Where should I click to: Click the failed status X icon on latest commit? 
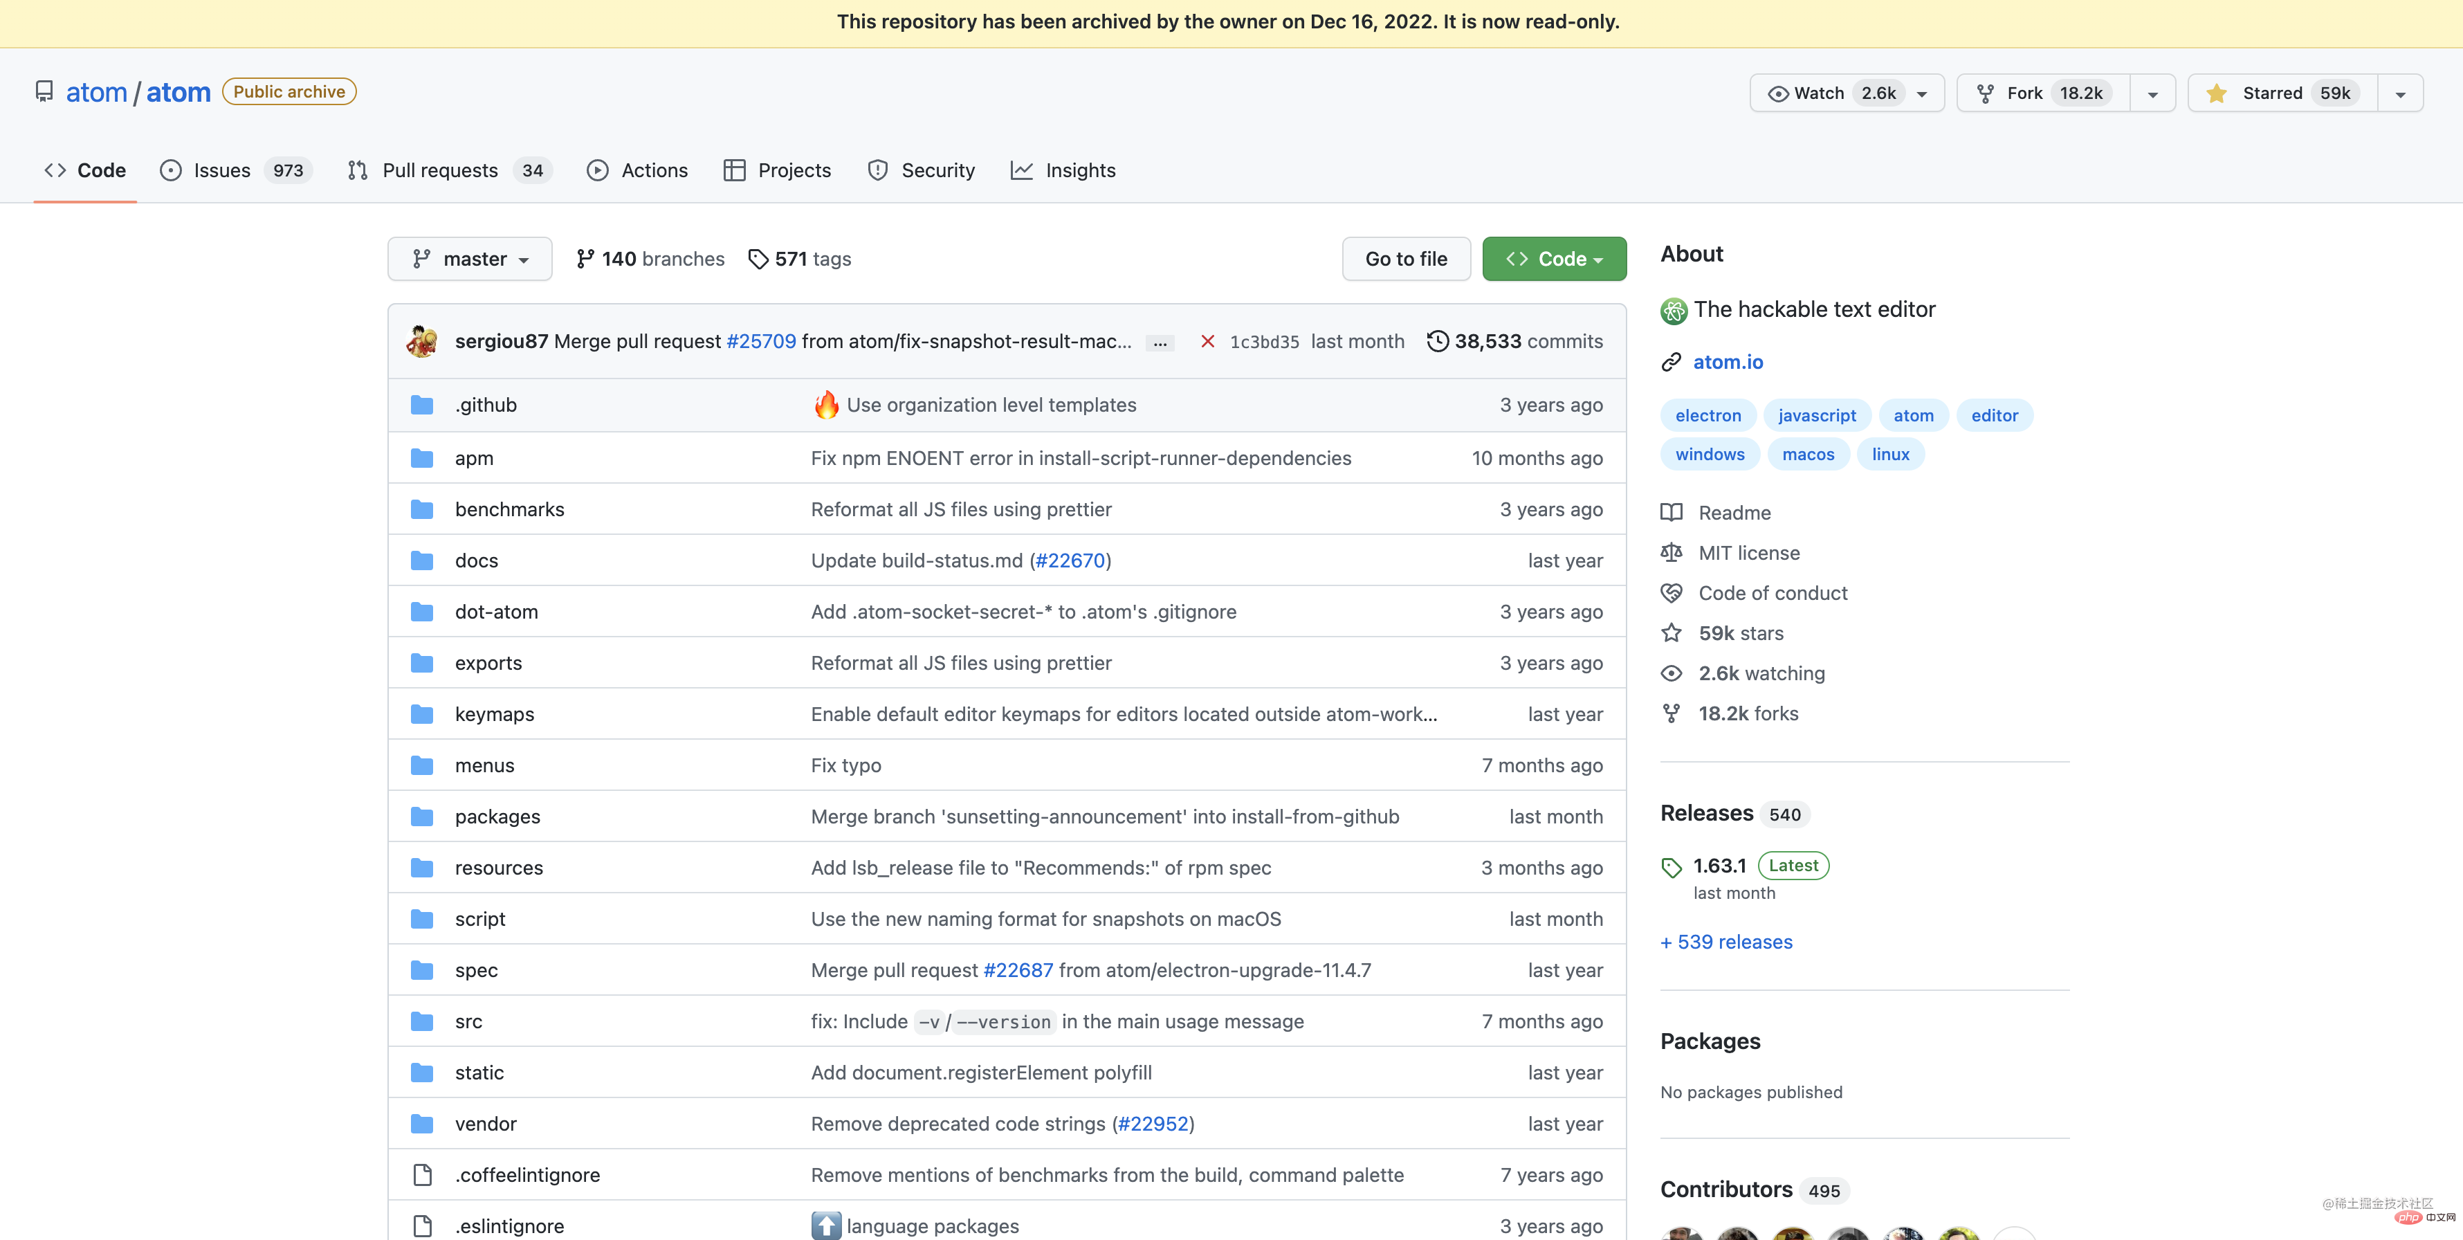point(1207,341)
